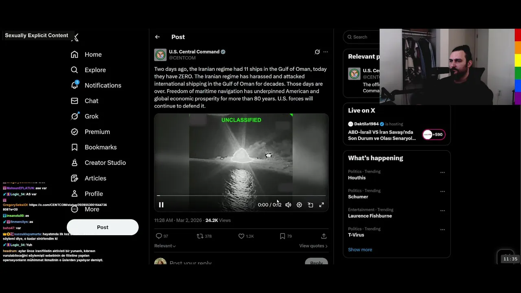Open Laurence Fishburne trending topic
The image size is (521, 293).
click(370, 216)
